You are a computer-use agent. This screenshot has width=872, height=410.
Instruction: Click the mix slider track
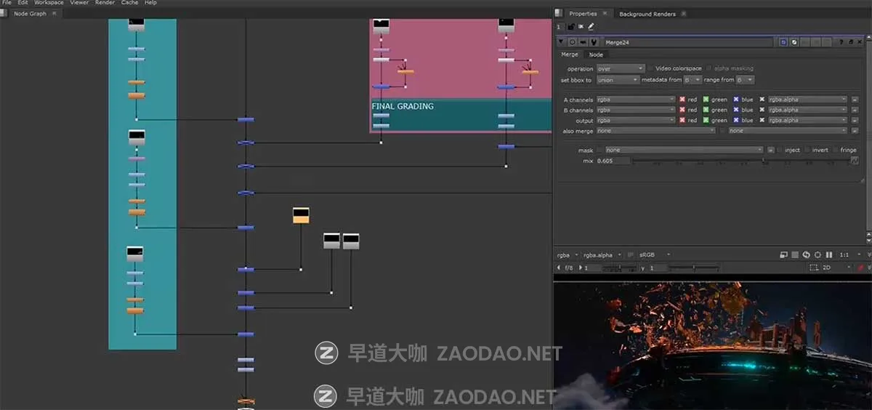(741, 161)
